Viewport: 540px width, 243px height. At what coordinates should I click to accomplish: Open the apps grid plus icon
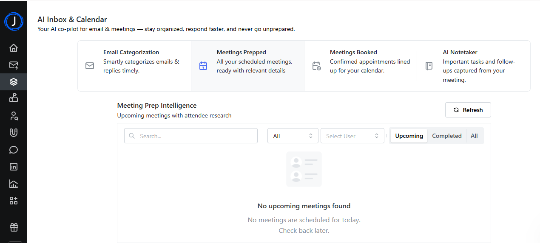point(14,201)
